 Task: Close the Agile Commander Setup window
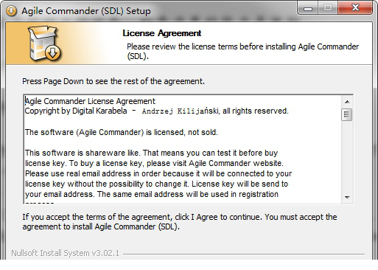pyautogui.click(x=355, y=8)
